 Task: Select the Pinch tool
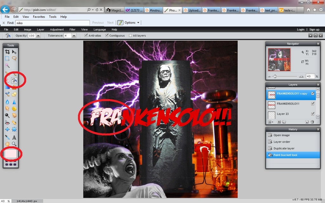14,129
